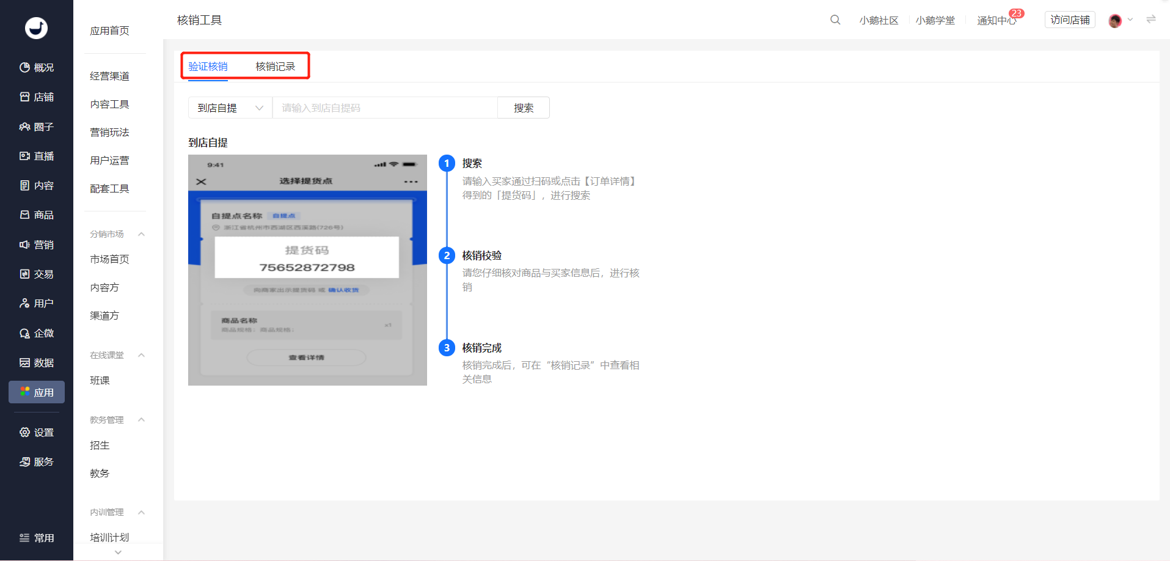Image resolution: width=1170 pixels, height=561 pixels.
Task: Collapse the 分销市场 menu group
Action: coord(141,234)
